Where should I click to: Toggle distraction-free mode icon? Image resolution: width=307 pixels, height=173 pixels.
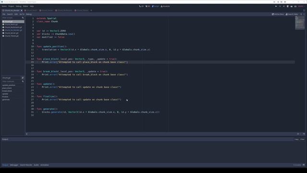(x=304, y=11)
